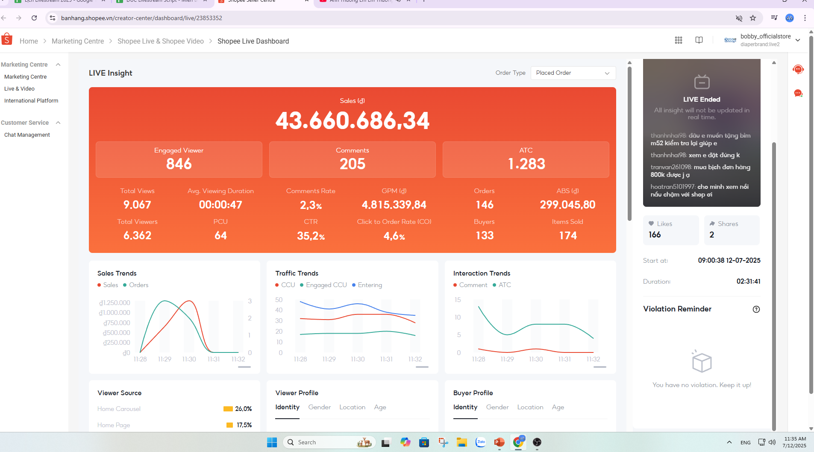Toggle CCU legend in Traffic Trends

(285, 285)
